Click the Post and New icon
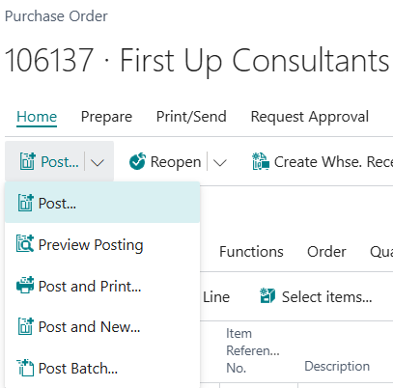 pos(25,326)
